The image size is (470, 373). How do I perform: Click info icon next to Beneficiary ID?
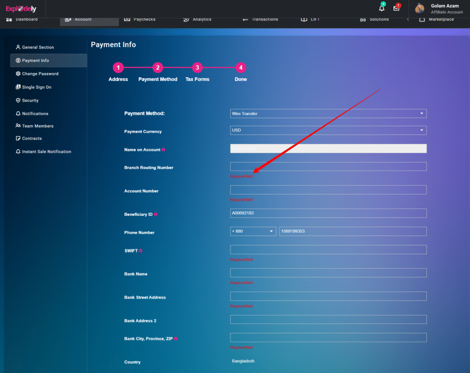coord(156,215)
